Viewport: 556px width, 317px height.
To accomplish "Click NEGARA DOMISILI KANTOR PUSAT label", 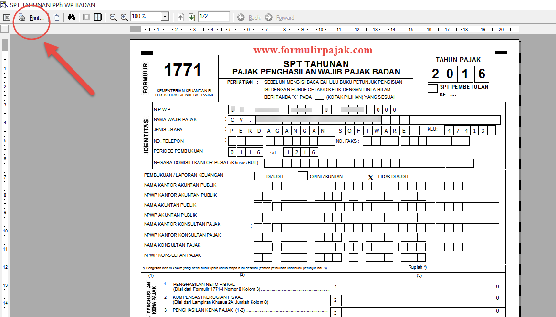I will 207,163.
